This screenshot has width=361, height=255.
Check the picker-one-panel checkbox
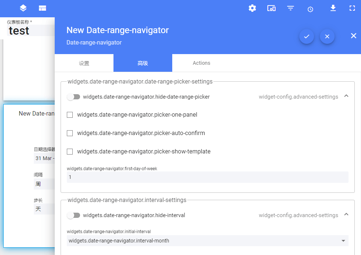(x=70, y=115)
